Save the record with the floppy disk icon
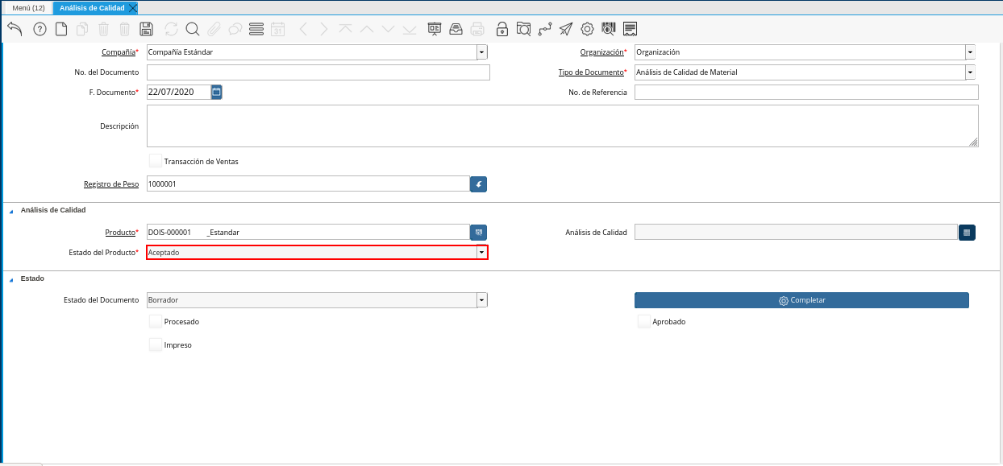The width and height of the screenshot is (1003, 466). (x=146, y=29)
